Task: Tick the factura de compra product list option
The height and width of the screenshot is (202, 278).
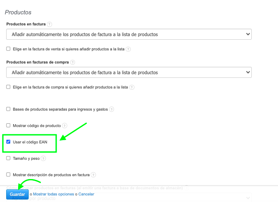Action: pos(8,87)
